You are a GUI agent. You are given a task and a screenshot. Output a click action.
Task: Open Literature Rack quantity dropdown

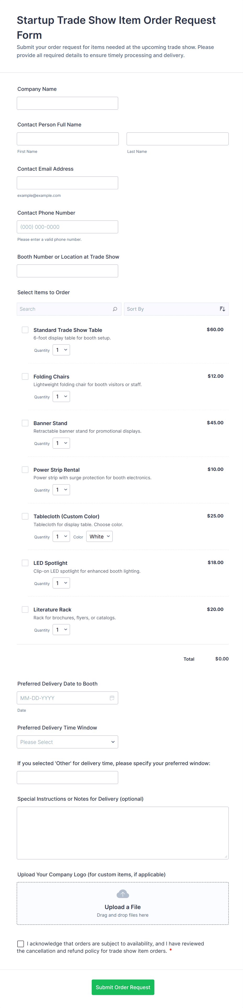[61, 630]
